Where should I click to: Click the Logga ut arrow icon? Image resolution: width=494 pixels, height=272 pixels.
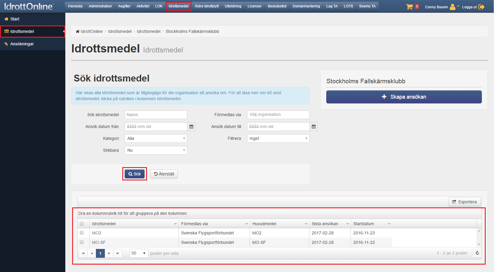click(x=482, y=7)
